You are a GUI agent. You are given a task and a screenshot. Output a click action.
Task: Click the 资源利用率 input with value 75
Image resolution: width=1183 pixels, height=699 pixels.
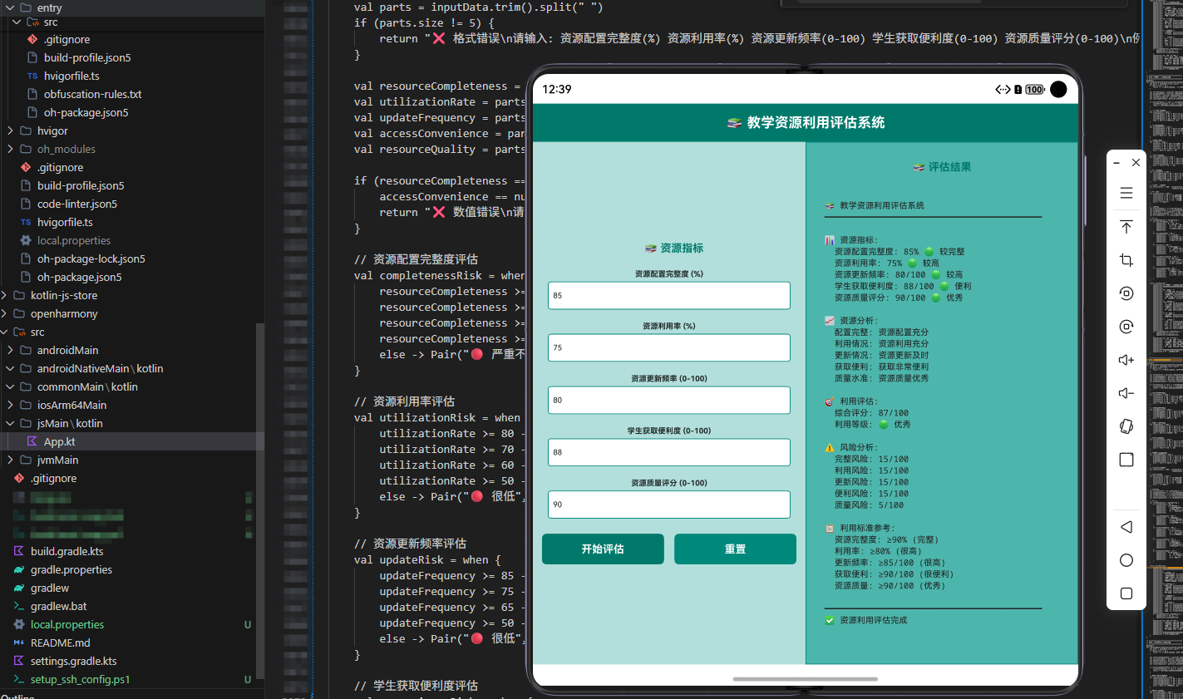coord(669,347)
